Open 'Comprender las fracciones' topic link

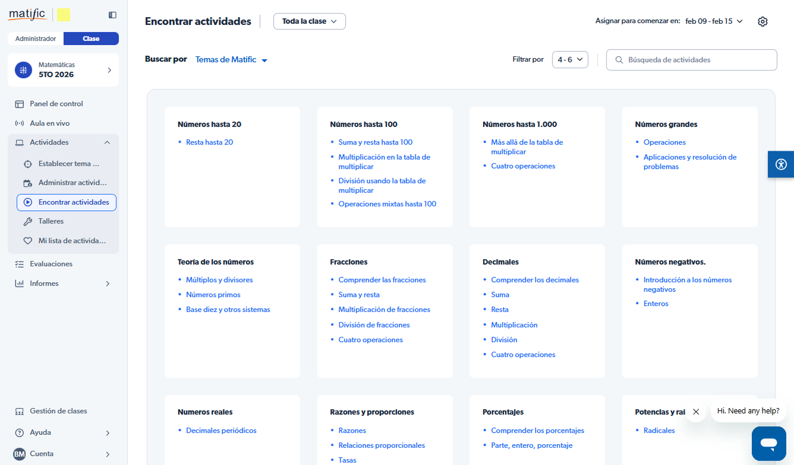tap(382, 280)
